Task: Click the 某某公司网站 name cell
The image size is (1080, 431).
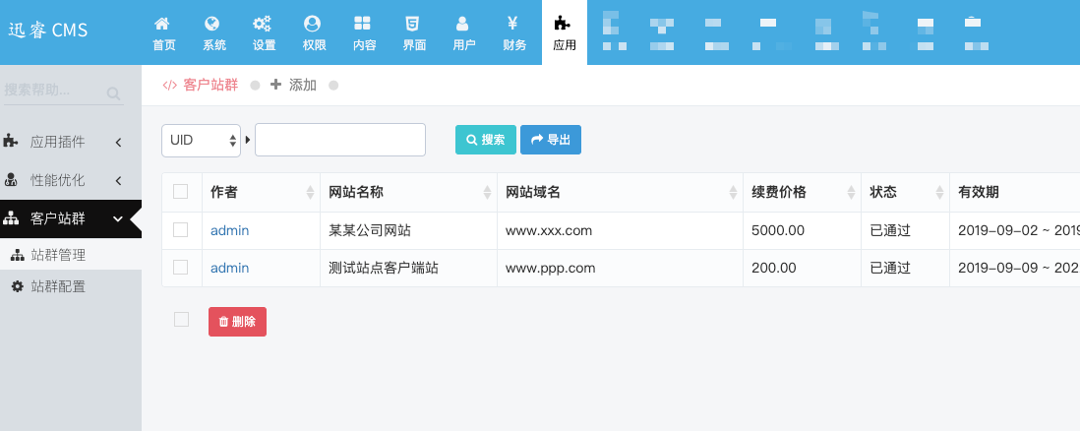Action: pyautogui.click(x=370, y=230)
